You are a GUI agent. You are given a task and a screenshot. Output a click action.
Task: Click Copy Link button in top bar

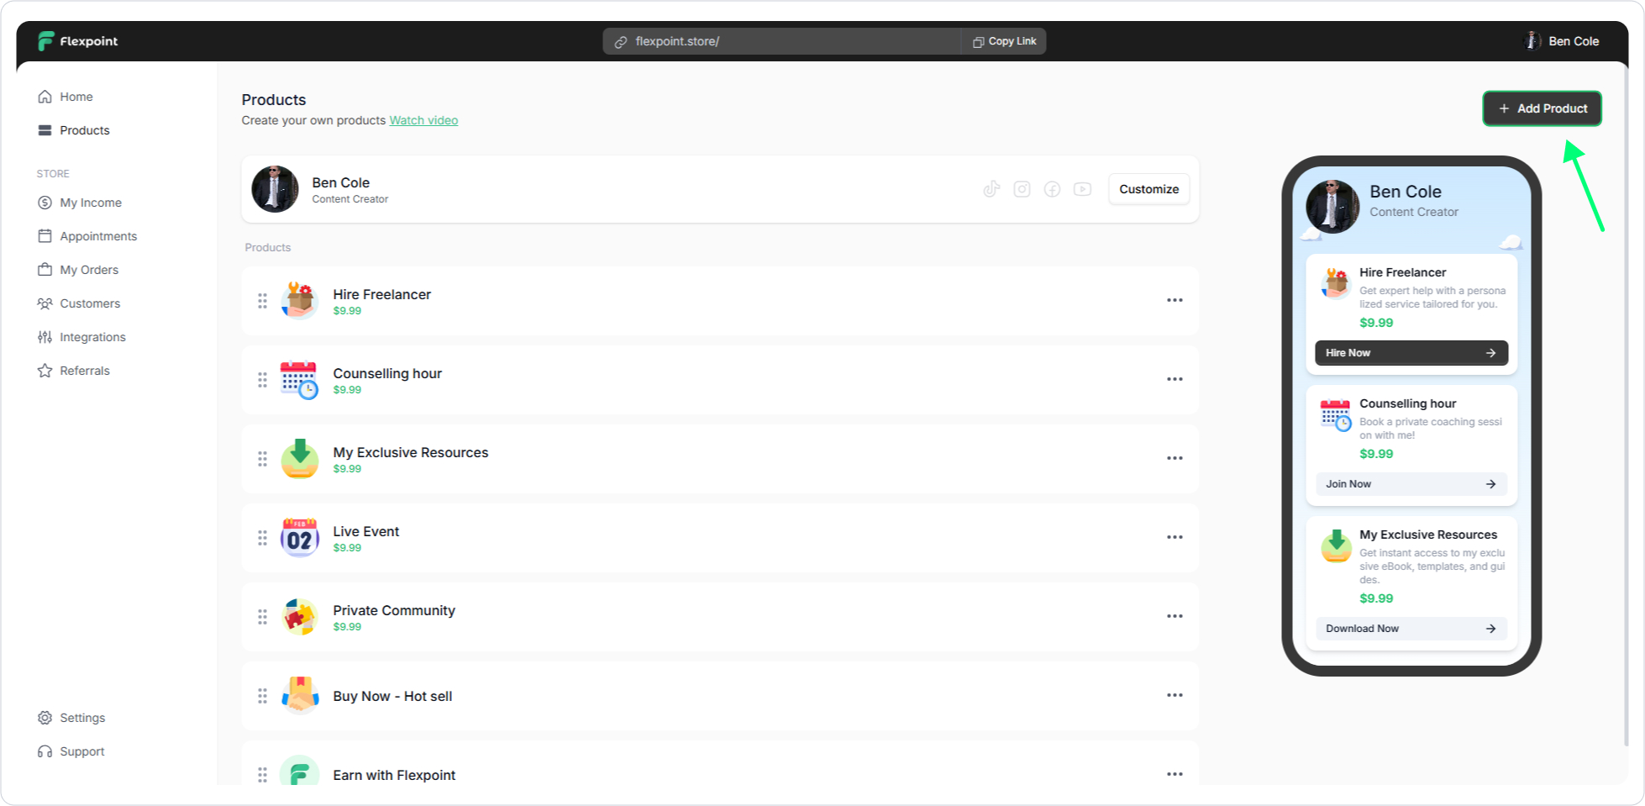tap(1004, 41)
